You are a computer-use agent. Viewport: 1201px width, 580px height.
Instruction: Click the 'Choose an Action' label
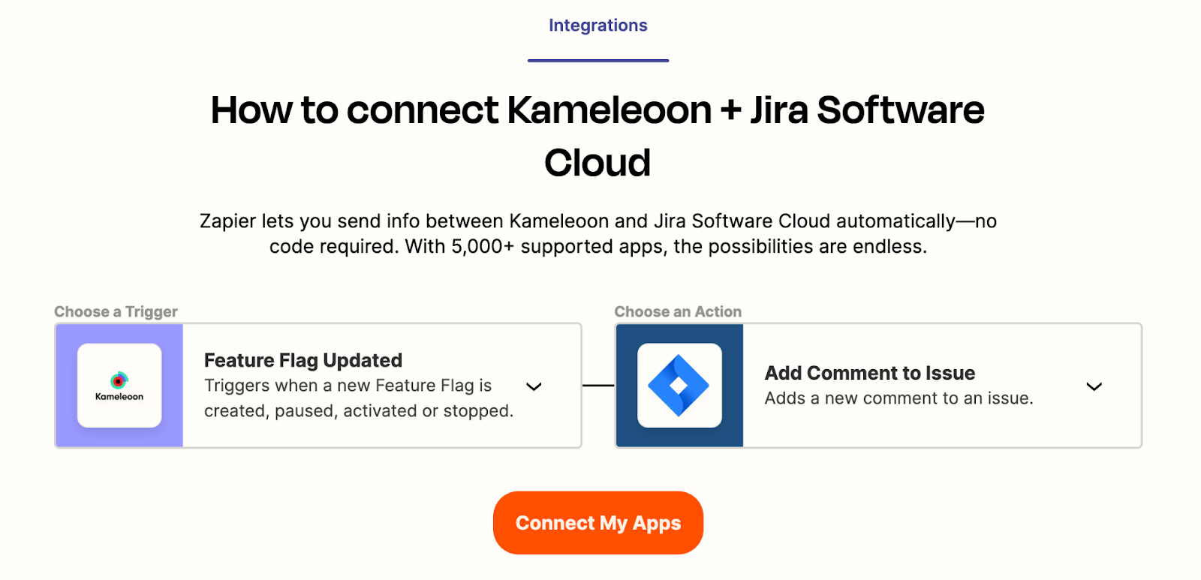pos(678,311)
